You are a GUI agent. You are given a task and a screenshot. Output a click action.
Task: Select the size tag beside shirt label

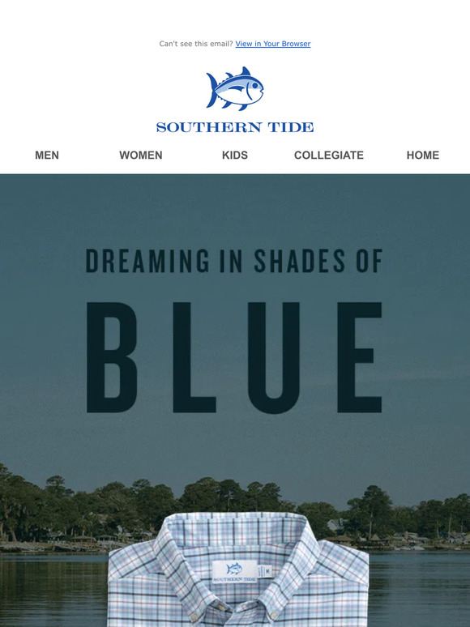[x=264, y=570]
